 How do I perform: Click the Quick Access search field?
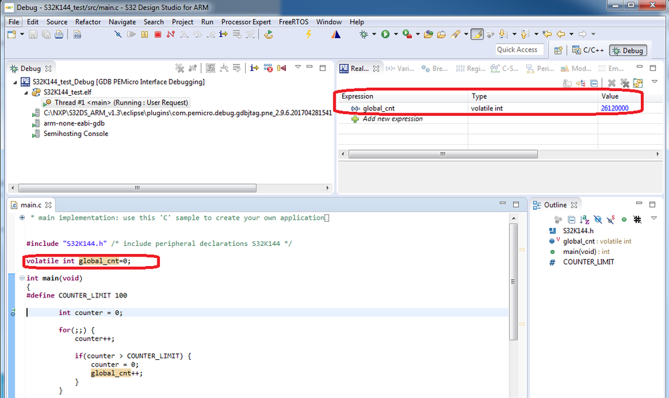click(x=520, y=50)
